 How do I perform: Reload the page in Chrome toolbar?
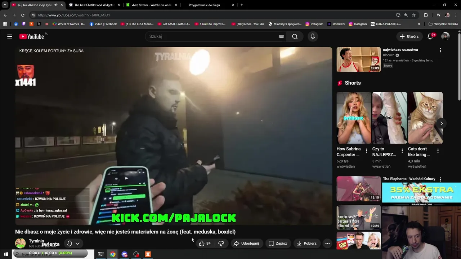pyautogui.click(x=23, y=15)
